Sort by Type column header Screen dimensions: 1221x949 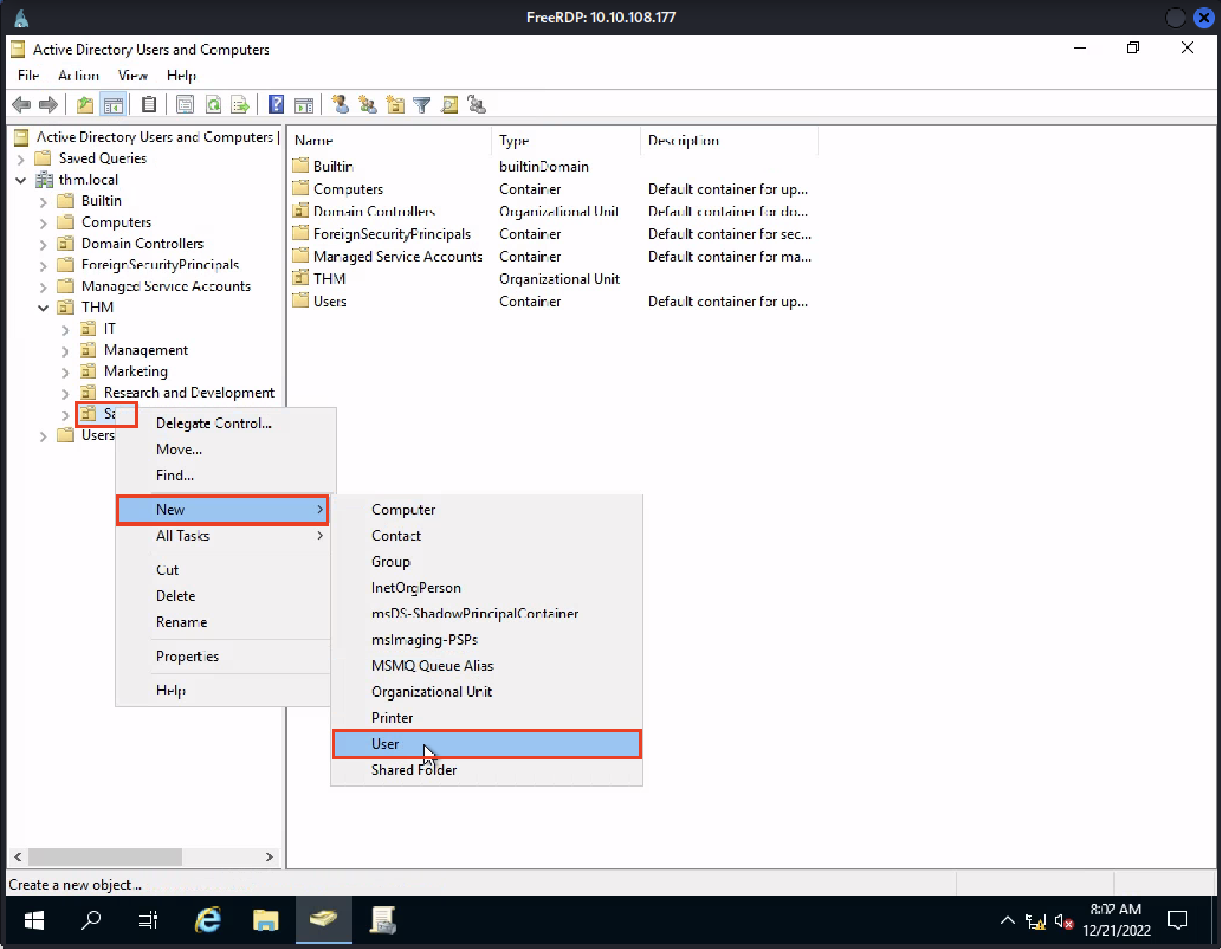[566, 141]
